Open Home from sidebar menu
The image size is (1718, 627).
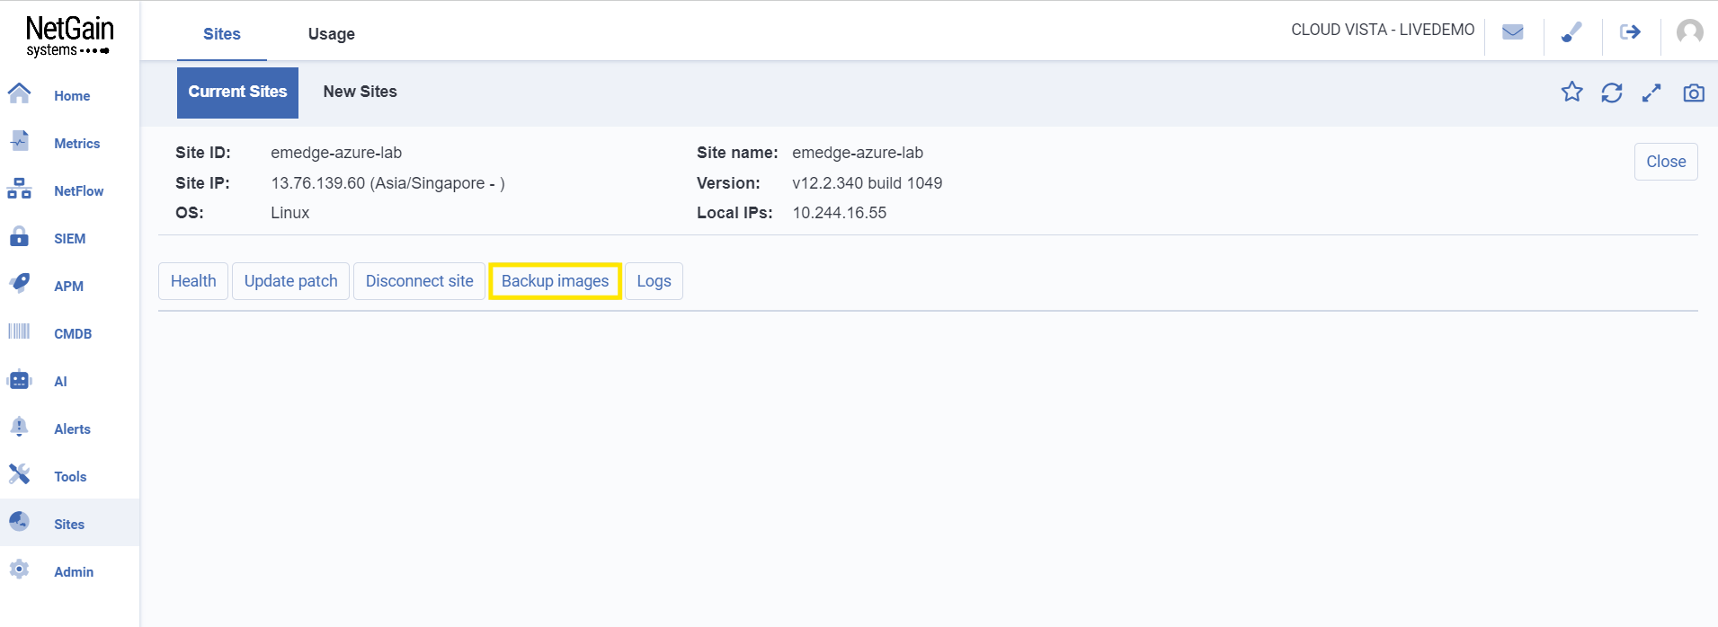pyautogui.click(x=72, y=96)
